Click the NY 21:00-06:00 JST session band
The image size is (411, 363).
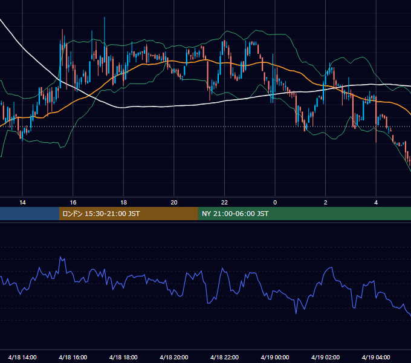coord(304,214)
